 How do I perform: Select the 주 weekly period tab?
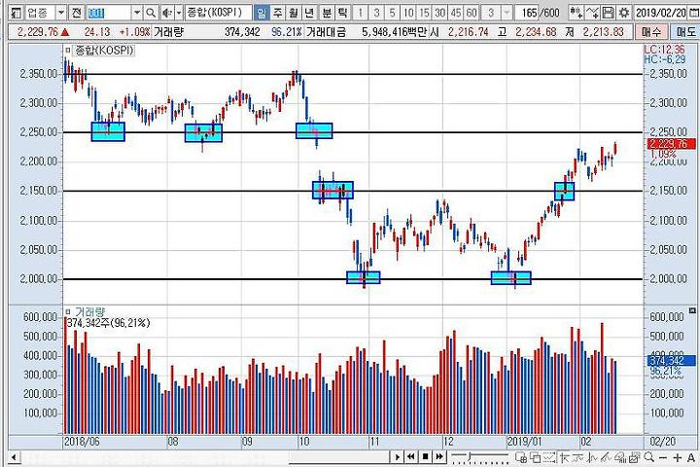point(278,13)
